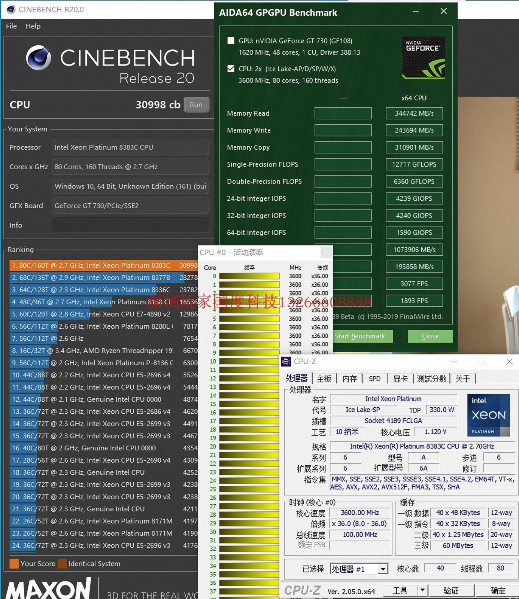
Task: Close the AIDA64 GPGPU Benchmark window
Action: [444, 11]
